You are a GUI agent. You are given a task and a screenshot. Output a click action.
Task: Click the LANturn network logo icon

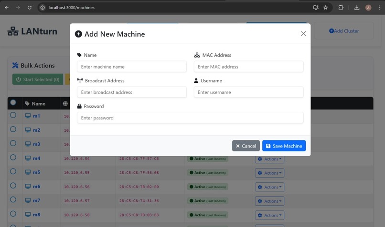[x=13, y=31]
